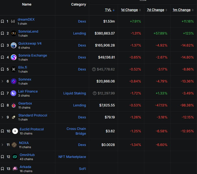
Task: Sort by 1m Change column
Action: pos(183,10)
